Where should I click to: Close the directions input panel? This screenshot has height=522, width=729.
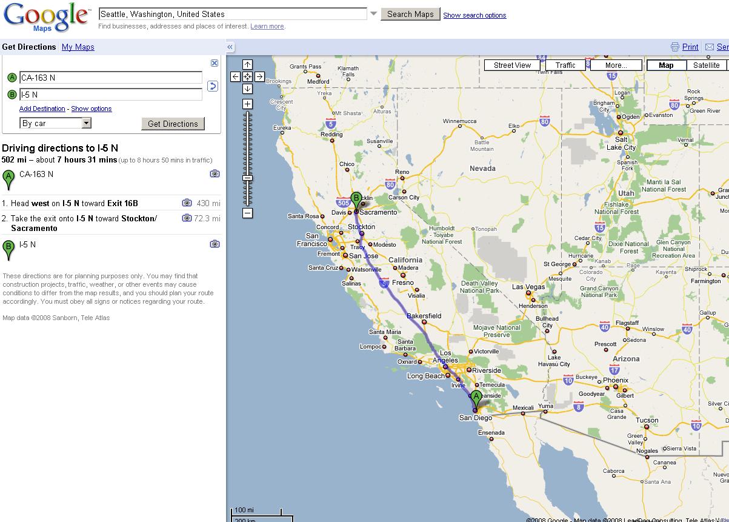pos(215,63)
